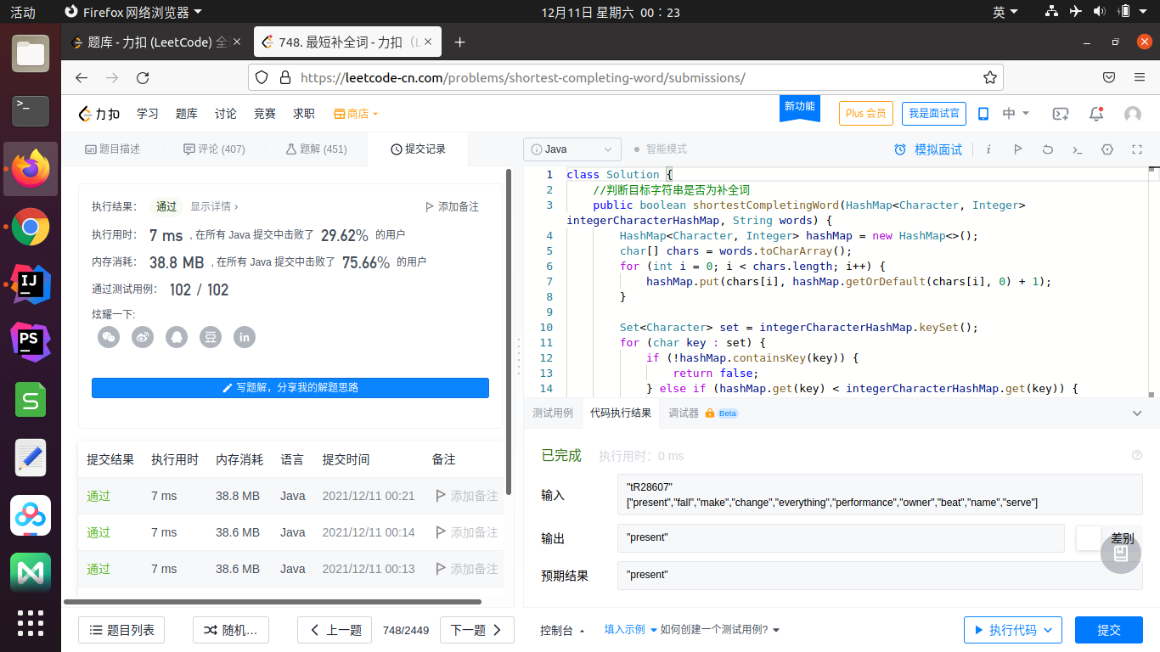Launch Terminal from the dock

(x=31, y=111)
